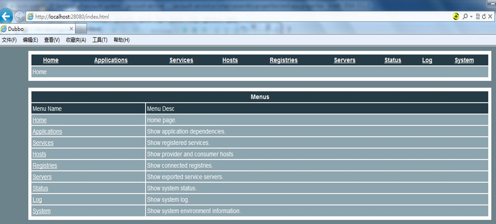Open Log in top navigation bar
Screen dimensions: 496x224
(427, 60)
